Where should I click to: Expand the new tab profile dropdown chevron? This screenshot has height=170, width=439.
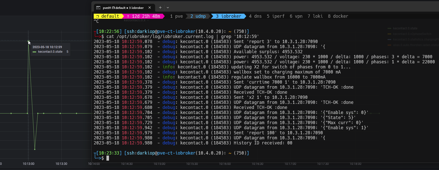point(168,8)
